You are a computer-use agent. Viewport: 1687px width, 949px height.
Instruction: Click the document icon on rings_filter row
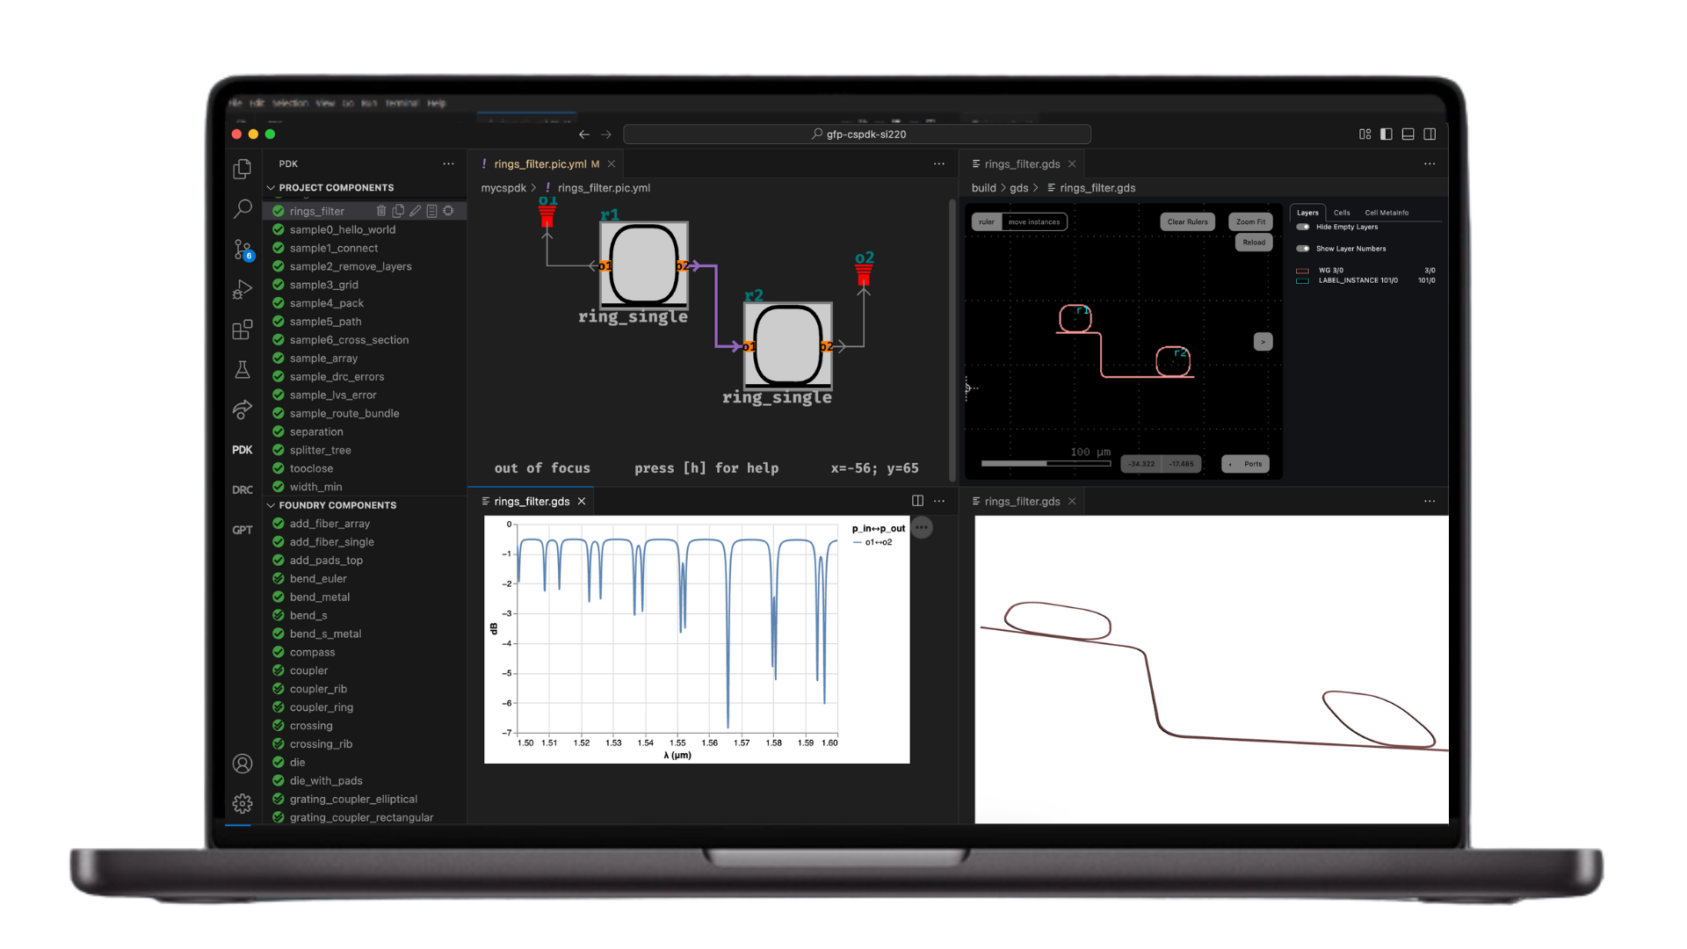point(431,211)
